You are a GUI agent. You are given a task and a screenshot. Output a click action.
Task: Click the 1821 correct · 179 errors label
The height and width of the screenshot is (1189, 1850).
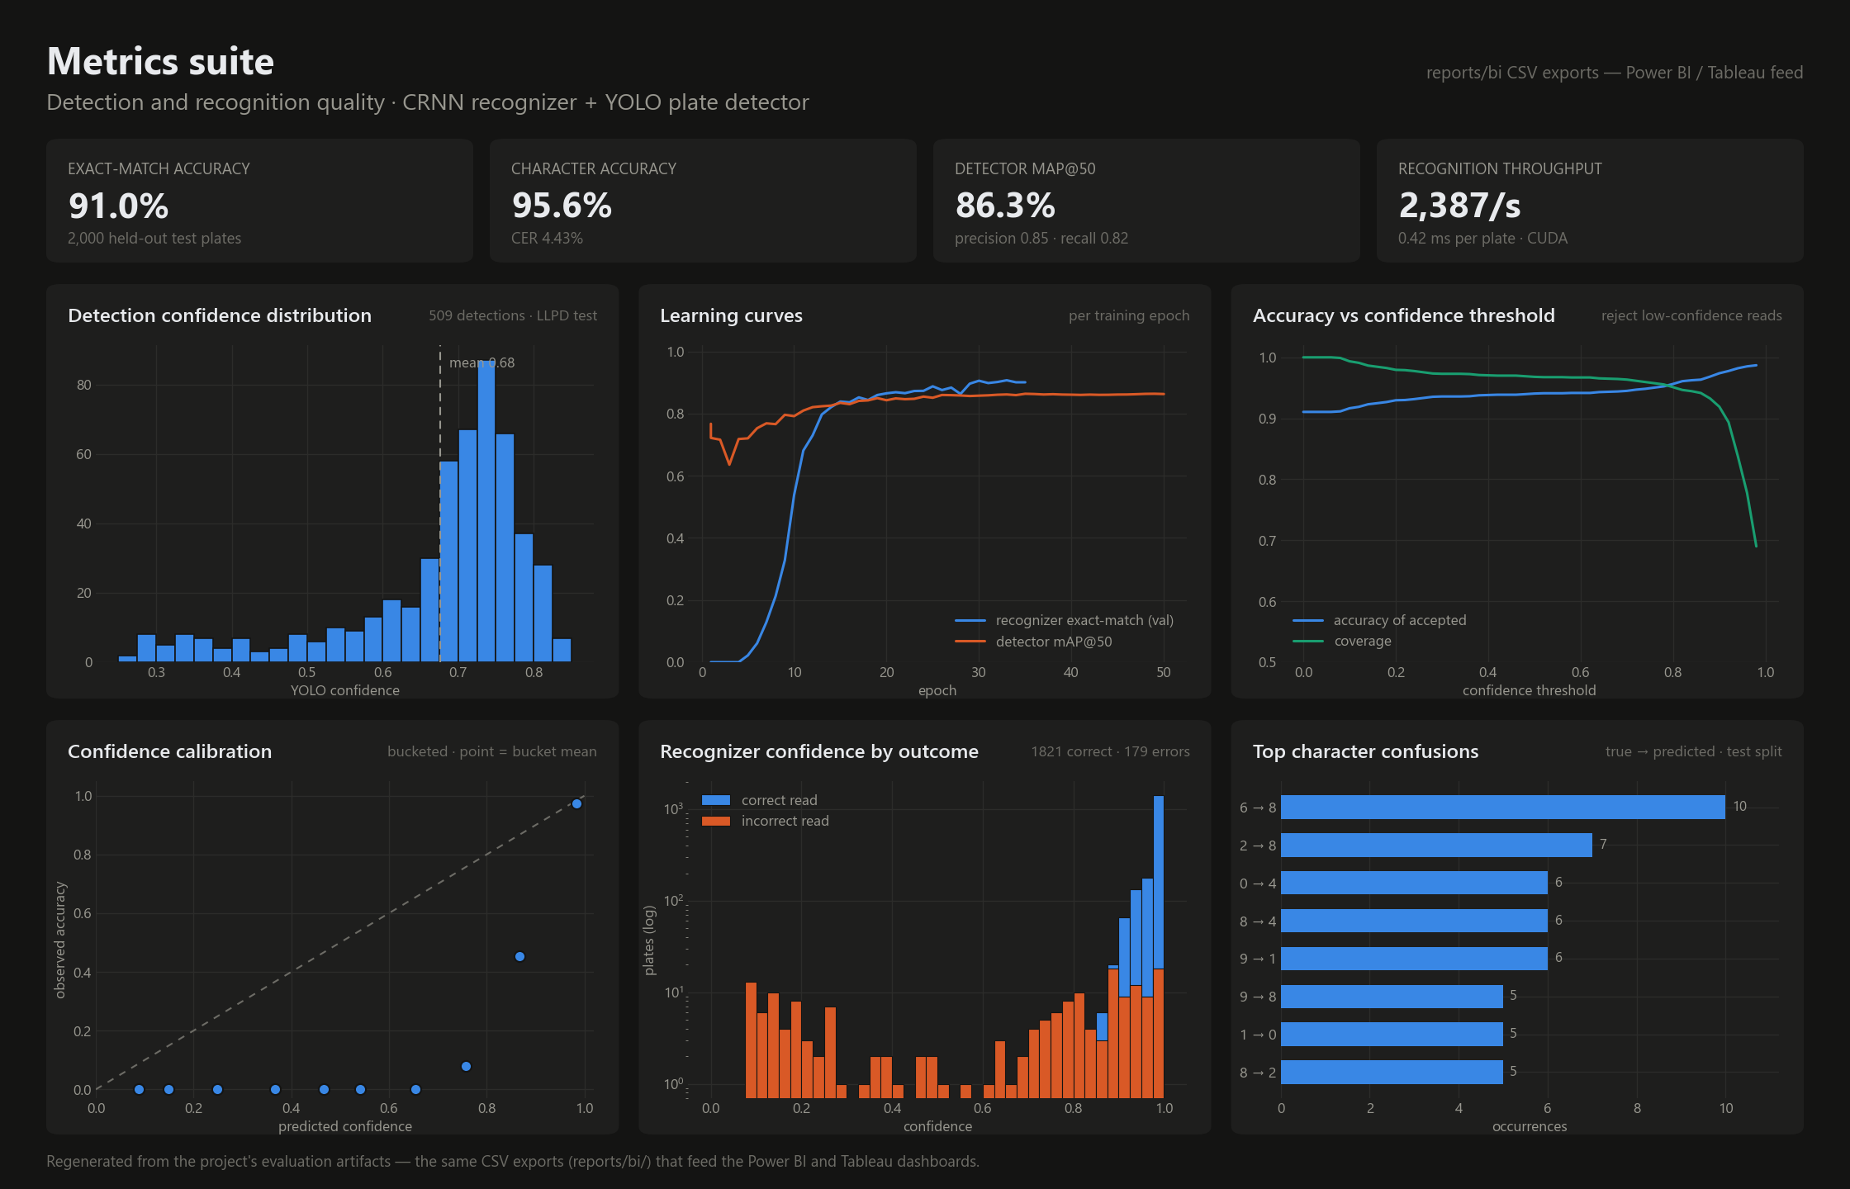tap(1110, 751)
